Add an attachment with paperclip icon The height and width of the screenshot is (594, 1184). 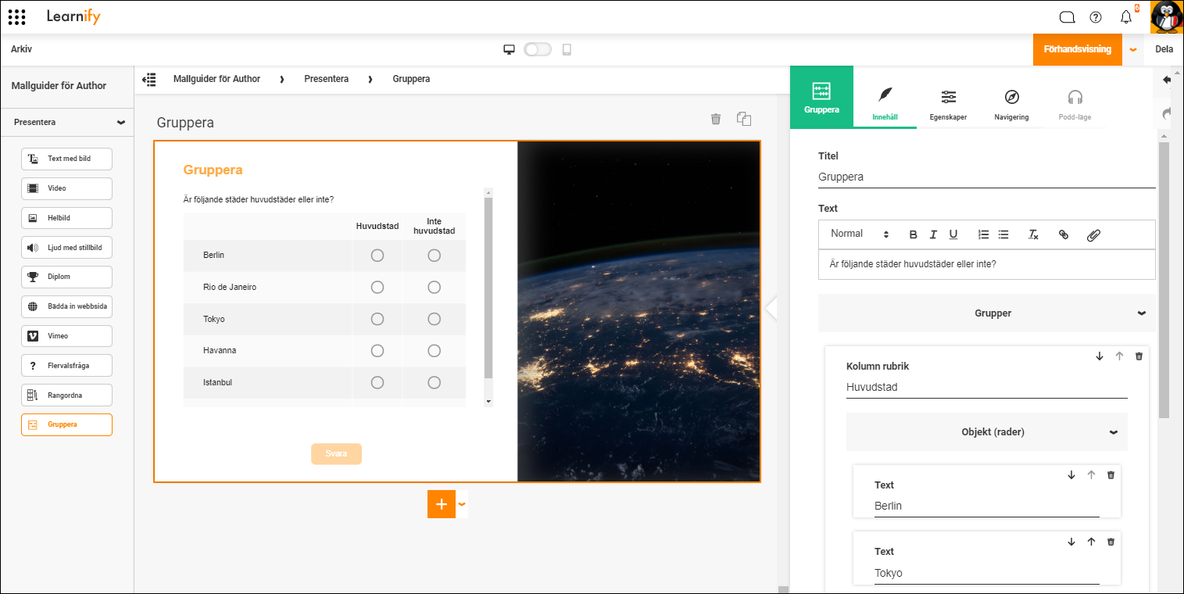pos(1093,234)
